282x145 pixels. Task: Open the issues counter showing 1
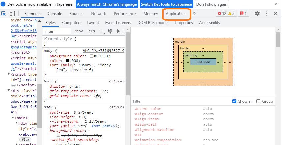pyautogui.click(x=243, y=14)
